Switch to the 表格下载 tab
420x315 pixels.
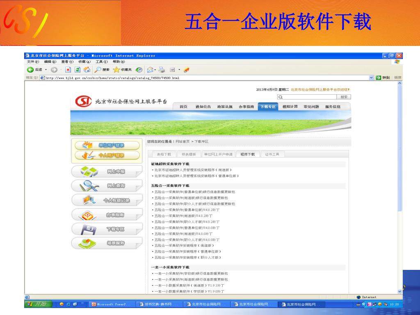click(164, 154)
